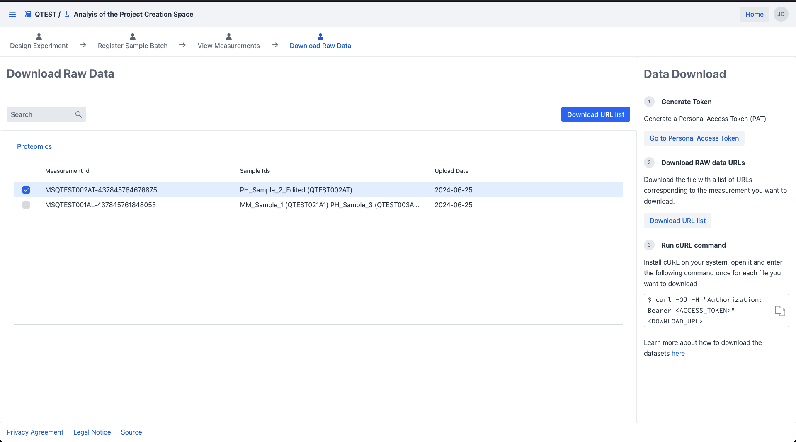
Task: Click the search magnifier icon
Action: pos(79,114)
